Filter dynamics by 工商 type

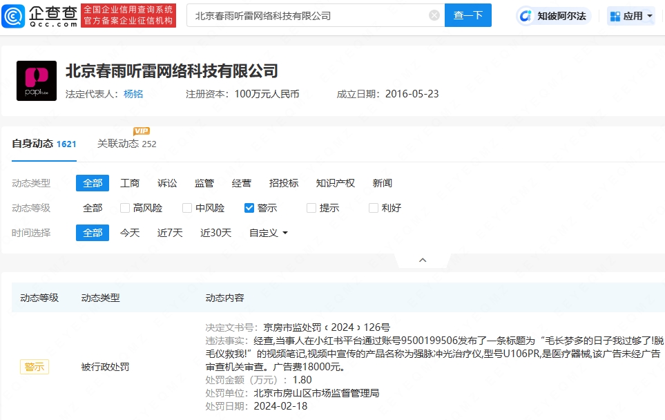coord(130,183)
